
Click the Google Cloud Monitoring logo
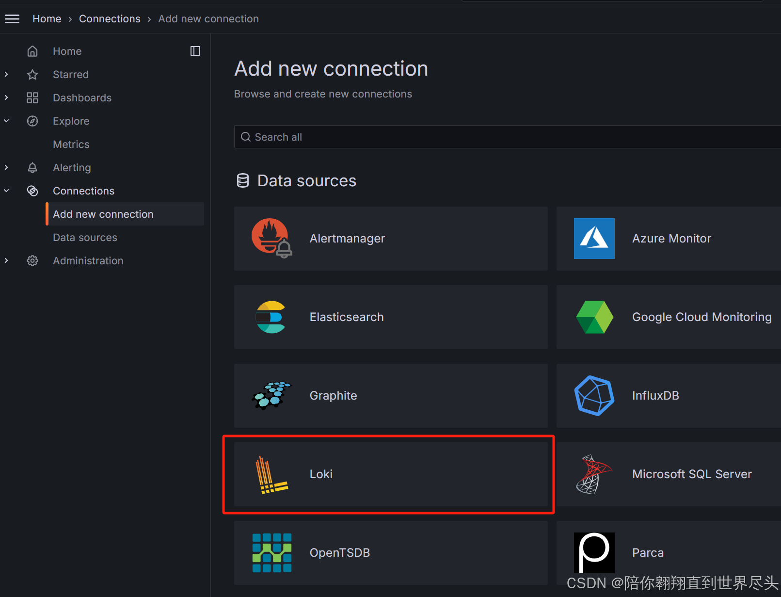point(594,317)
